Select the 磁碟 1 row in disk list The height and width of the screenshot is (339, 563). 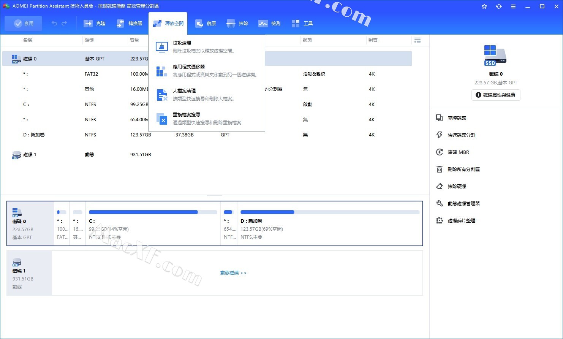pyautogui.click(x=30, y=155)
